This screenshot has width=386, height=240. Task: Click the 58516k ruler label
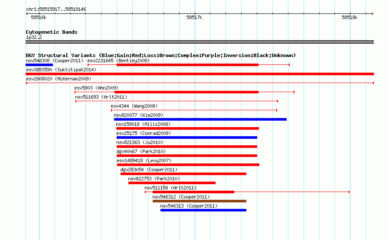[39, 17]
